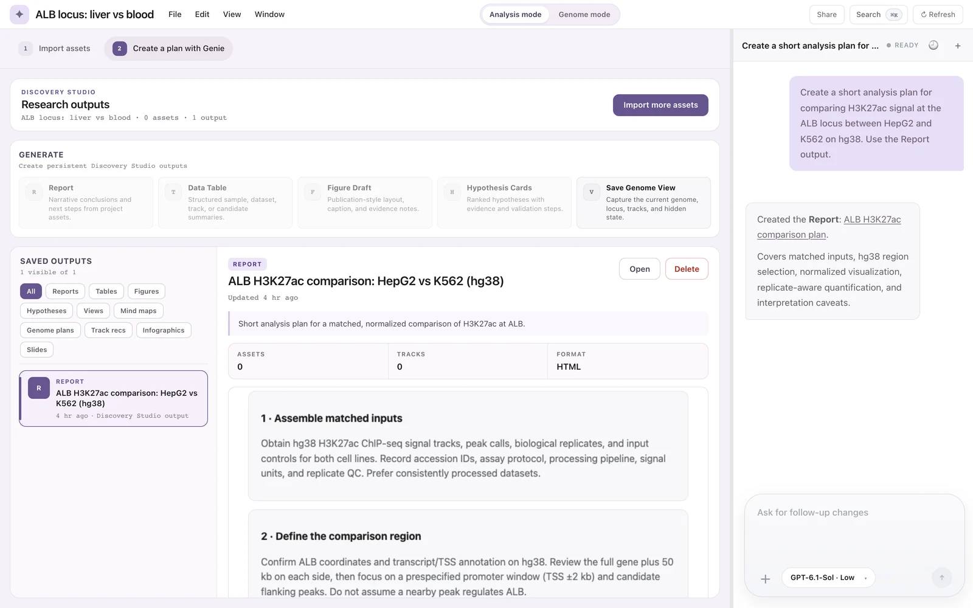
Task: Click Import more assets button
Action: [660, 105]
